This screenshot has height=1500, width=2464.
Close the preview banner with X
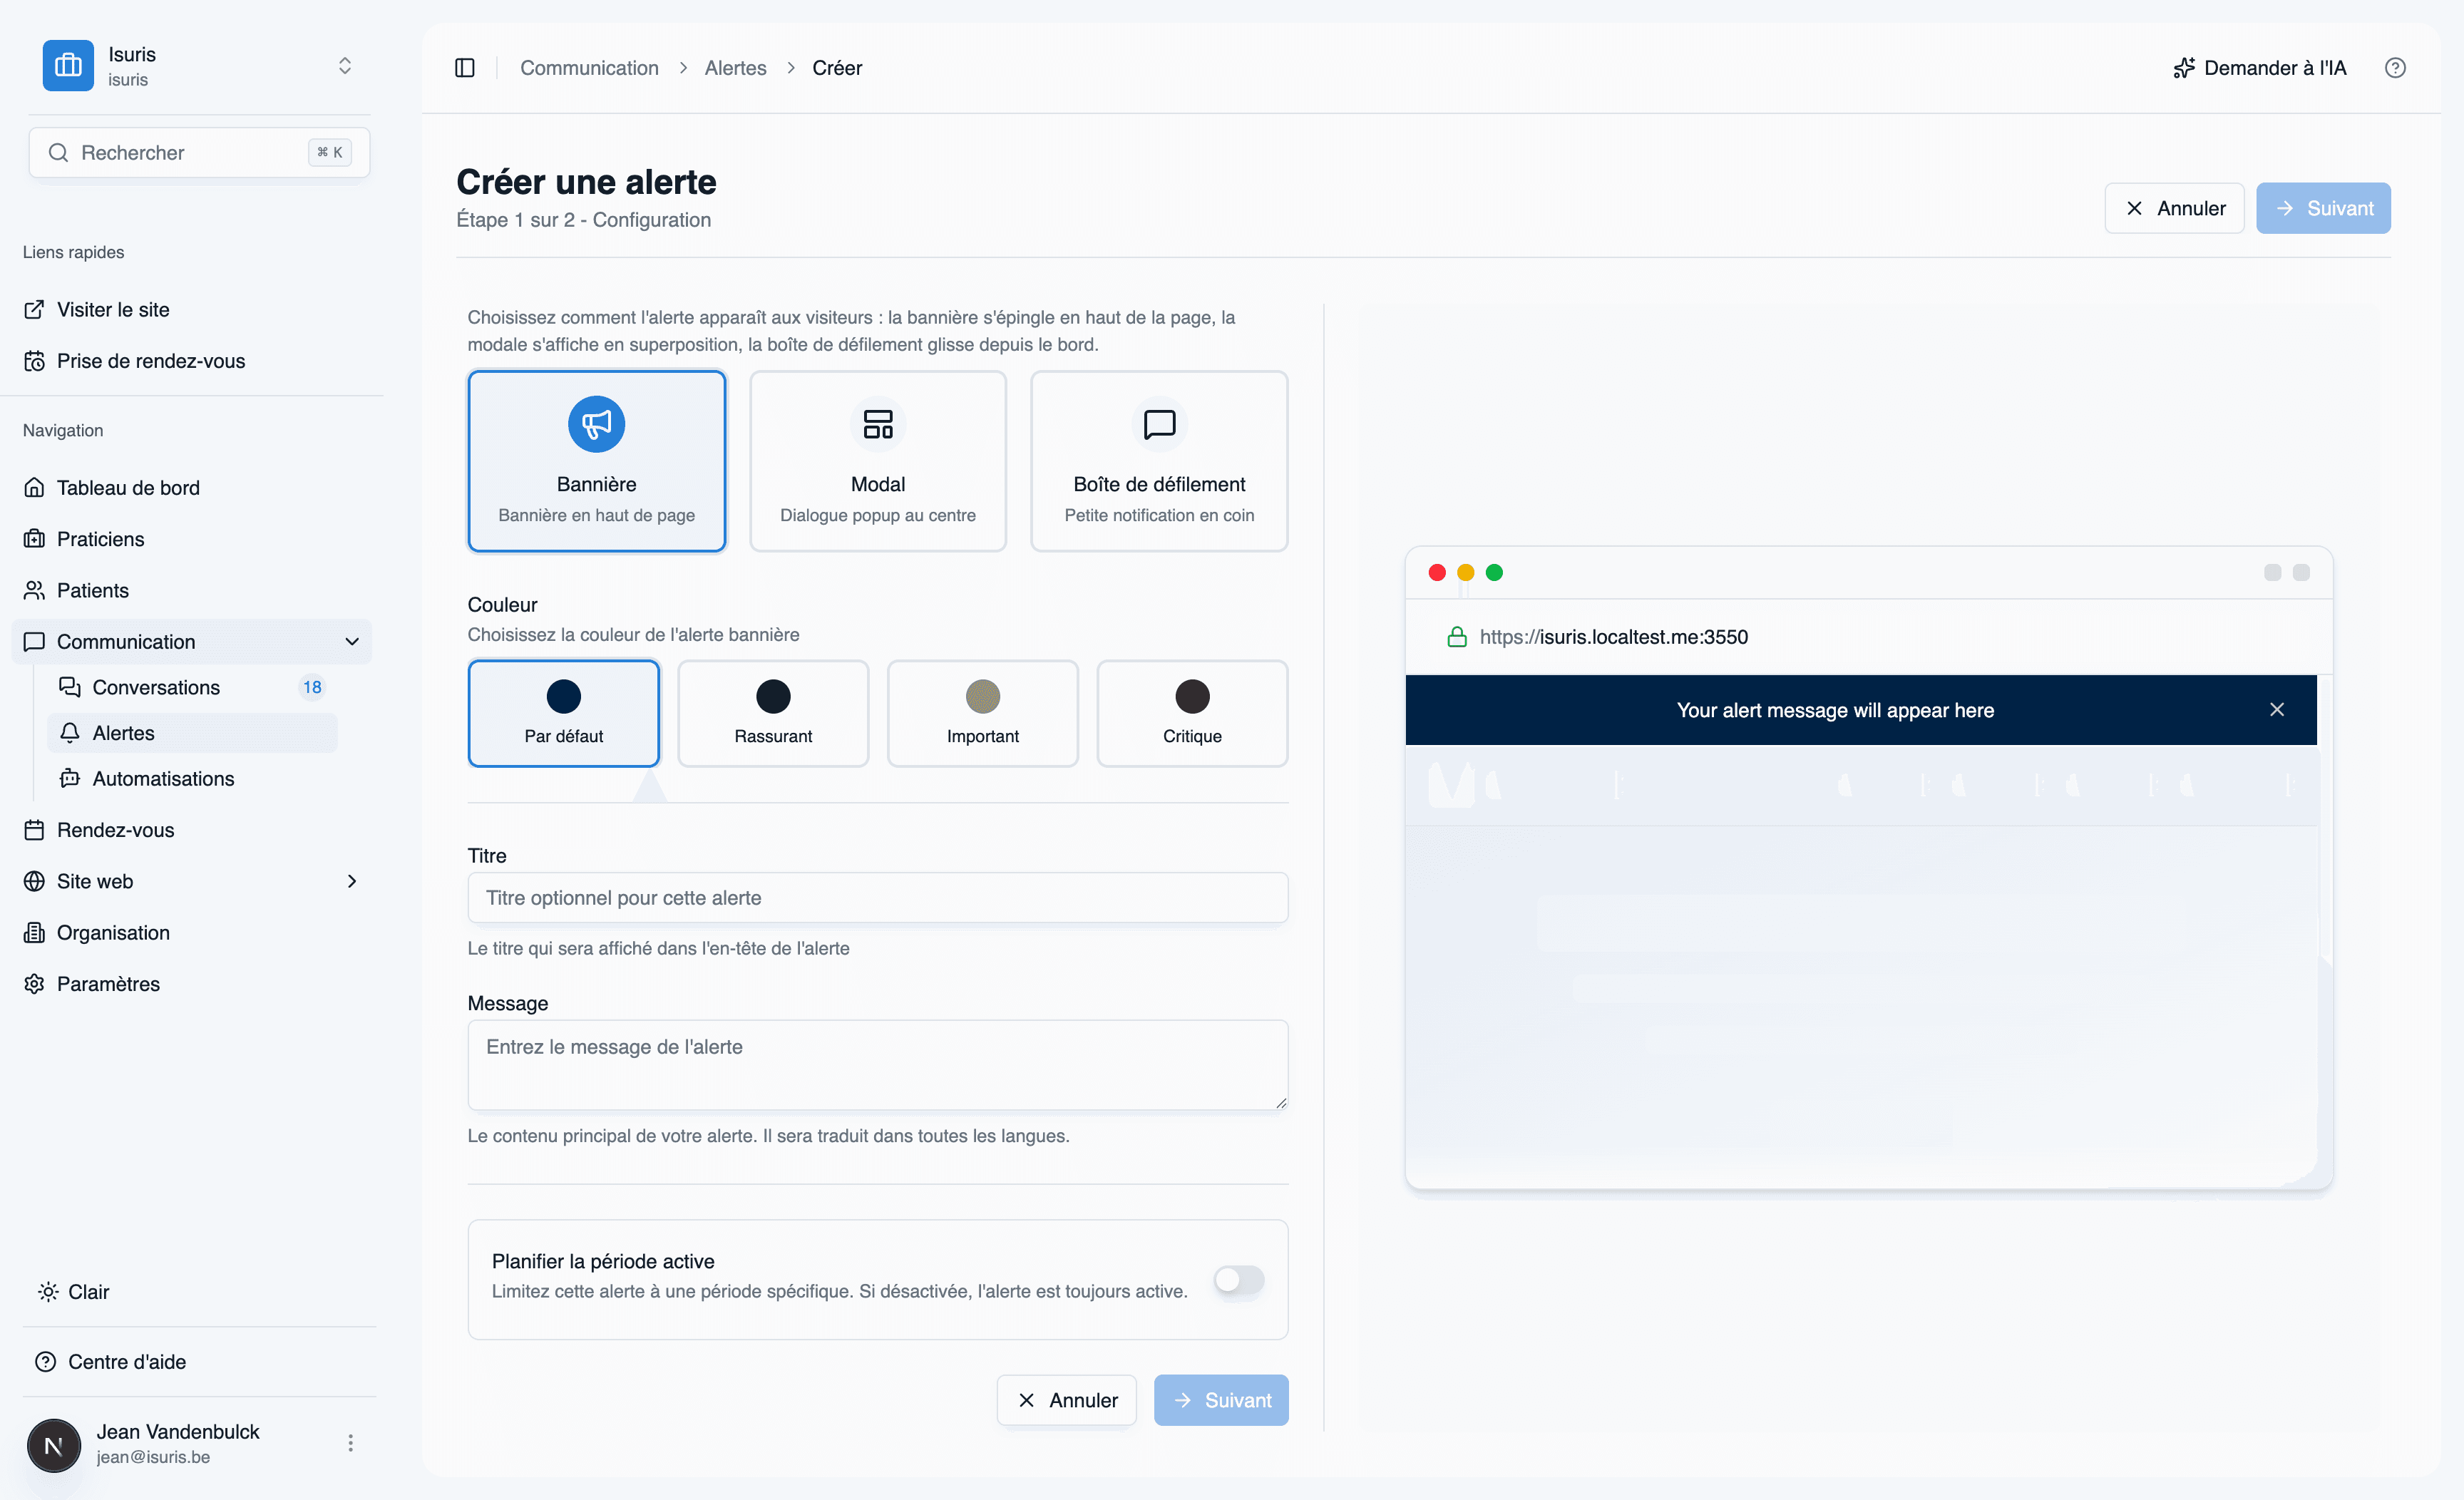pos(2277,710)
